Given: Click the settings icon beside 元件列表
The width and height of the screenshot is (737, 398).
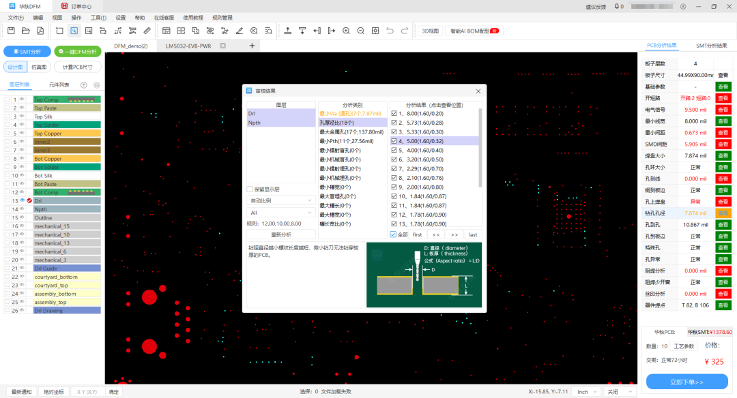Looking at the screenshot, I should point(97,85).
